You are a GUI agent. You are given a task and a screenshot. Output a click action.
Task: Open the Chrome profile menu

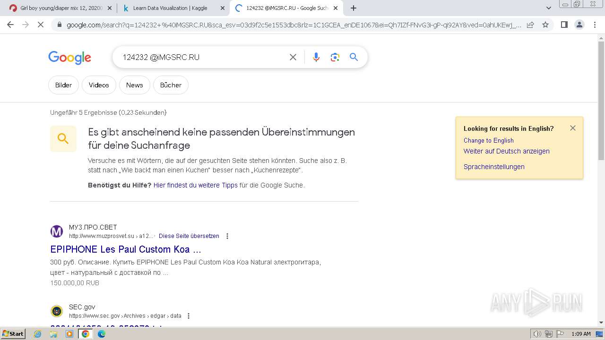(579, 25)
